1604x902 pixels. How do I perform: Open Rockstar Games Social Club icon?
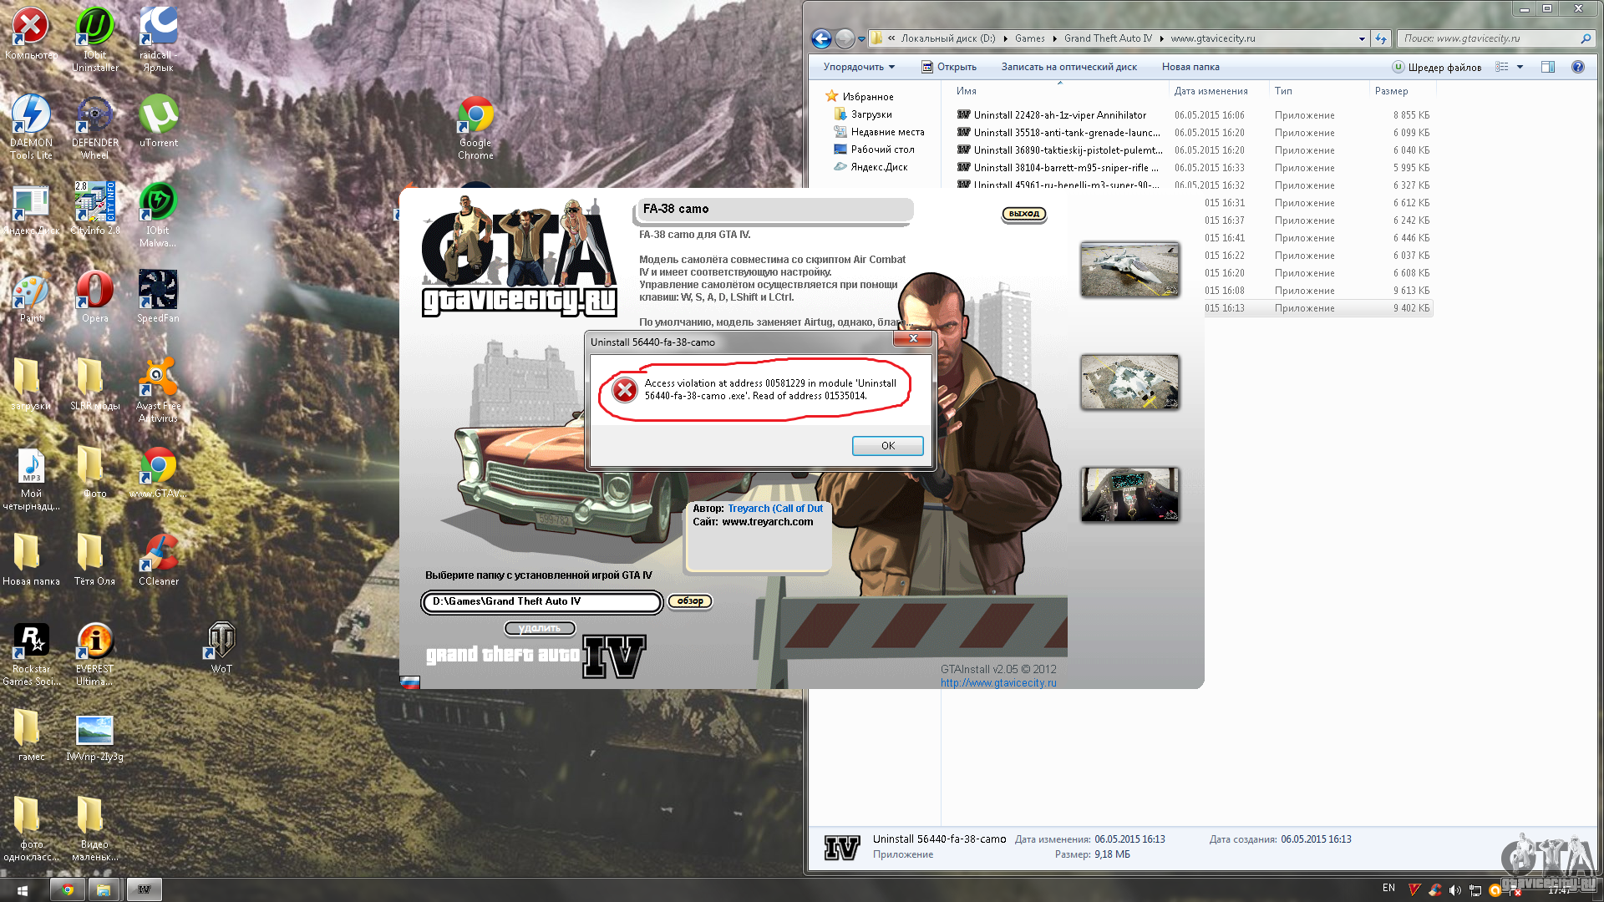pos(31,654)
